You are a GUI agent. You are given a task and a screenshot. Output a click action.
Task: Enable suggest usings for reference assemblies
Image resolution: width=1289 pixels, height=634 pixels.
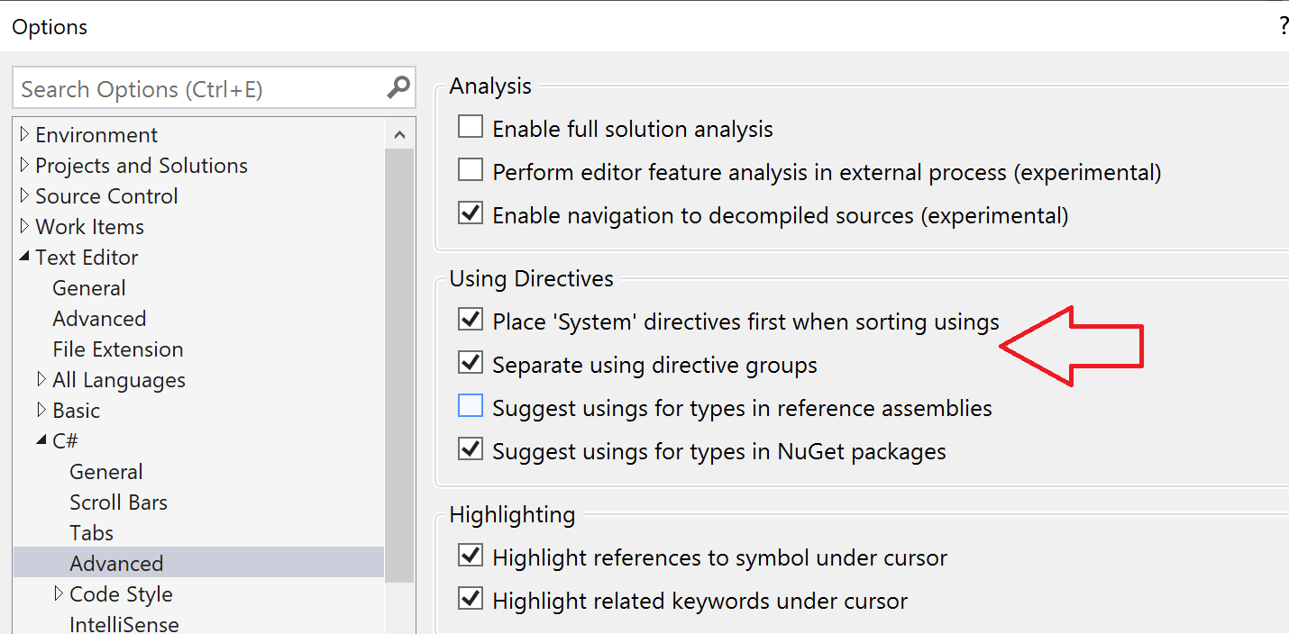(x=469, y=407)
